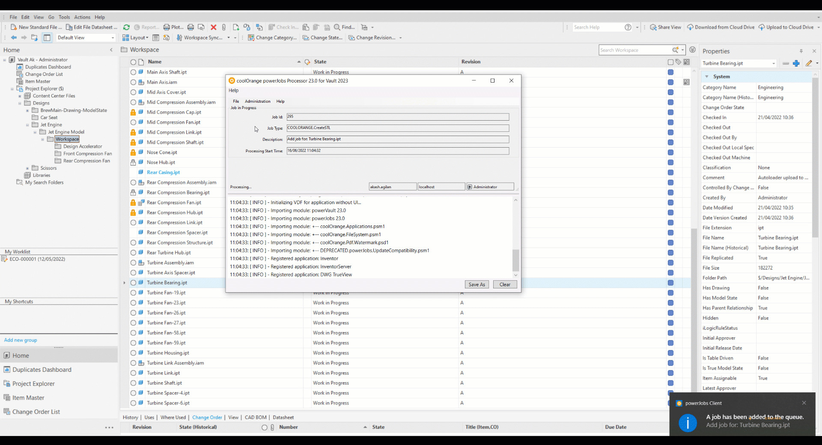Select radio circle for Turbine Housing.ipt
Image resolution: width=822 pixels, height=445 pixels.
133,353
